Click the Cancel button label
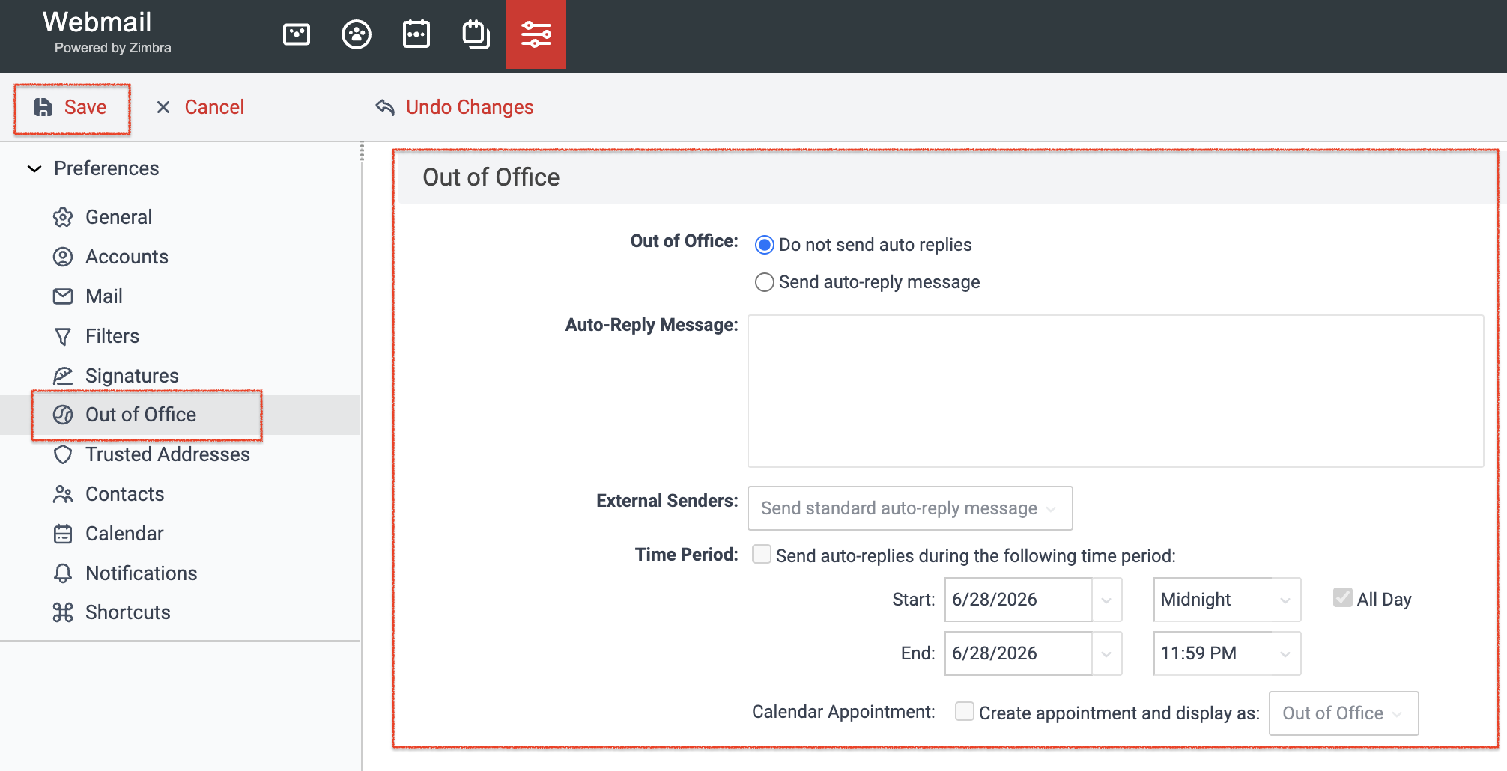The height and width of the screenshot is (771, 1507). click(214, 107)
